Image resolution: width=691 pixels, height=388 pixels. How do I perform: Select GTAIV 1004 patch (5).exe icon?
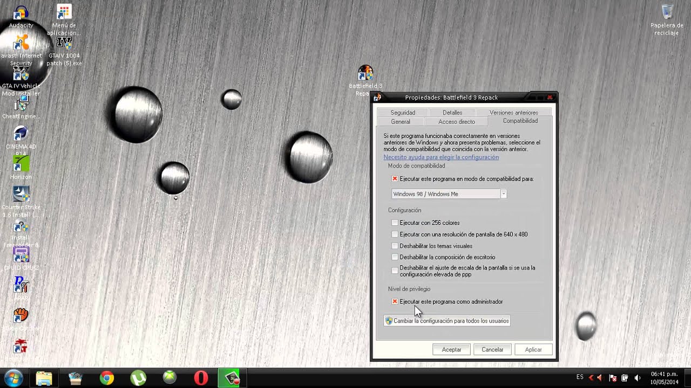(x=64, y=52)
